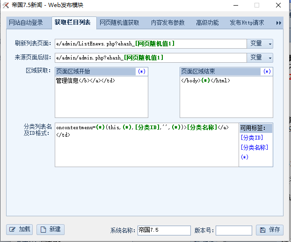The width and height of the screenshot is (291, 242).
Task: Close the Web发布模块 window
Action: 278,5
